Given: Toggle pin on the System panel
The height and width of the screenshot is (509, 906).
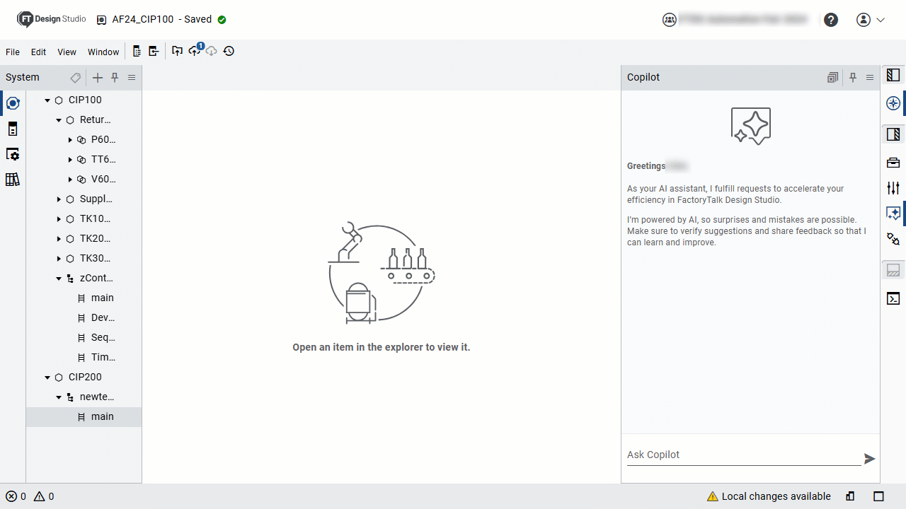Looking at the screenshot, I should (114, 77).
